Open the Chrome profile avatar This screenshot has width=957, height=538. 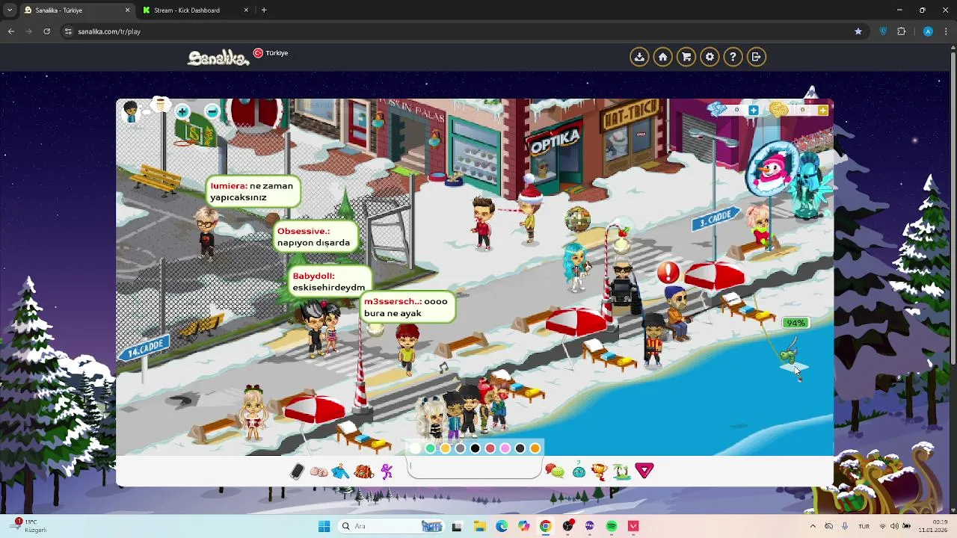point(928,31)
